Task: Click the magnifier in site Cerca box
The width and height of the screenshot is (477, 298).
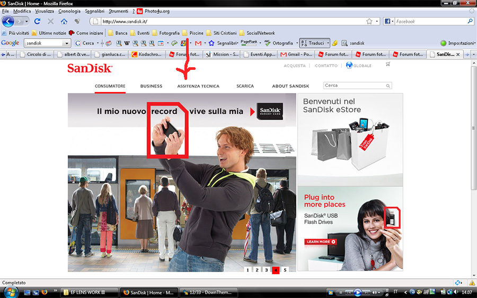Action: 388,86
